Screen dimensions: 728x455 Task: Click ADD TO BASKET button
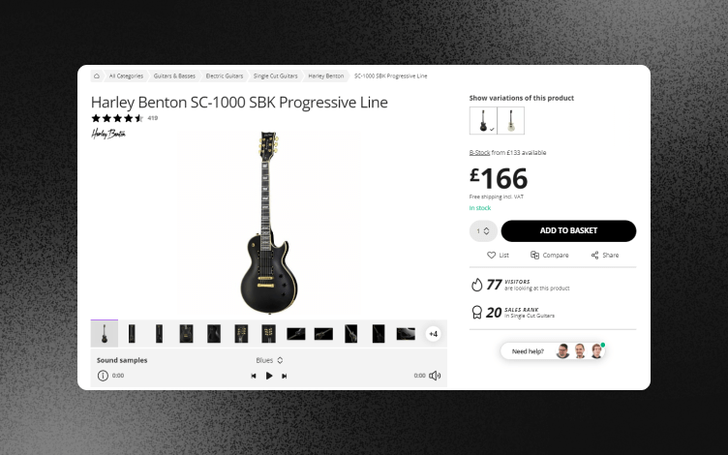coord(568,230)
